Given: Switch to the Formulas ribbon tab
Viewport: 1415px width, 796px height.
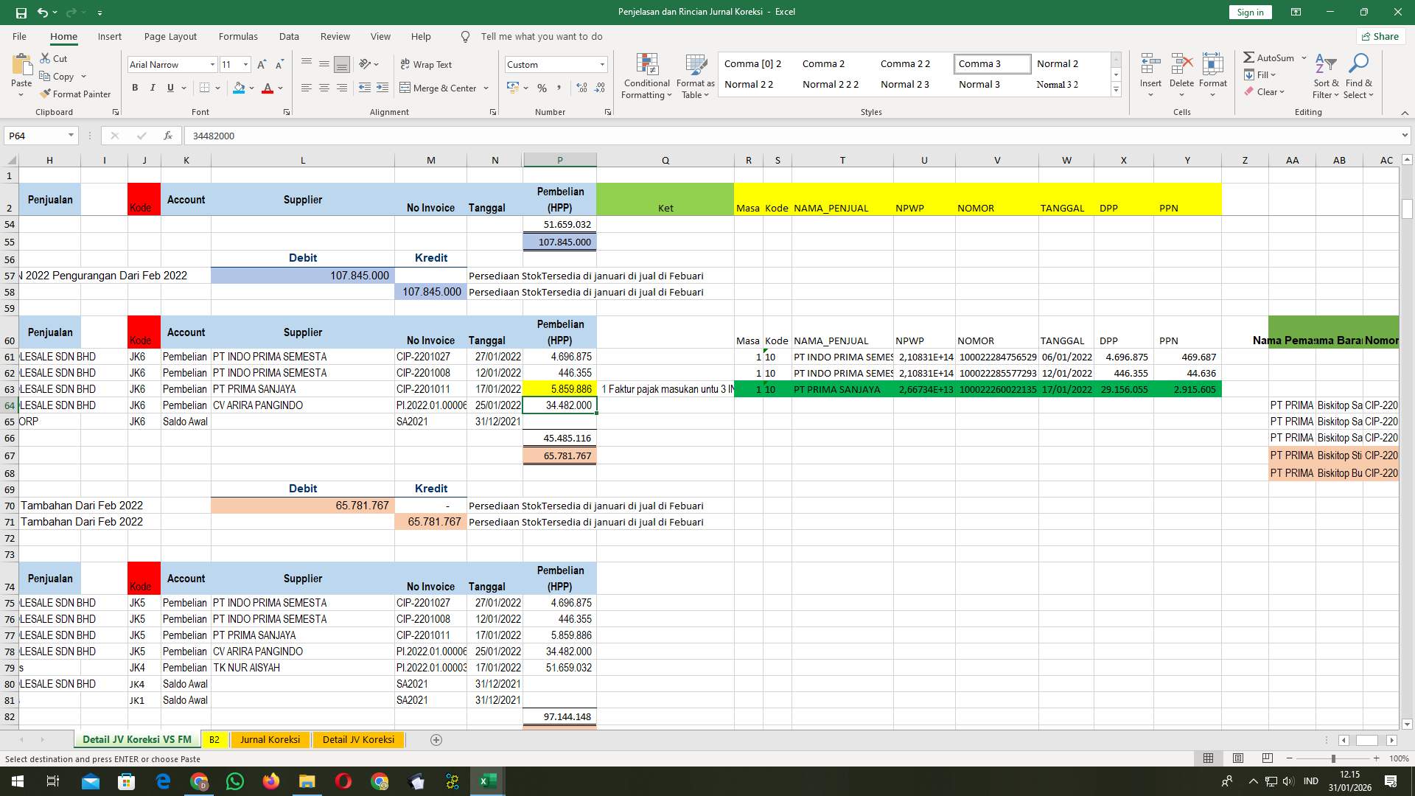Looking at the screenshot, I should (238, 36).
